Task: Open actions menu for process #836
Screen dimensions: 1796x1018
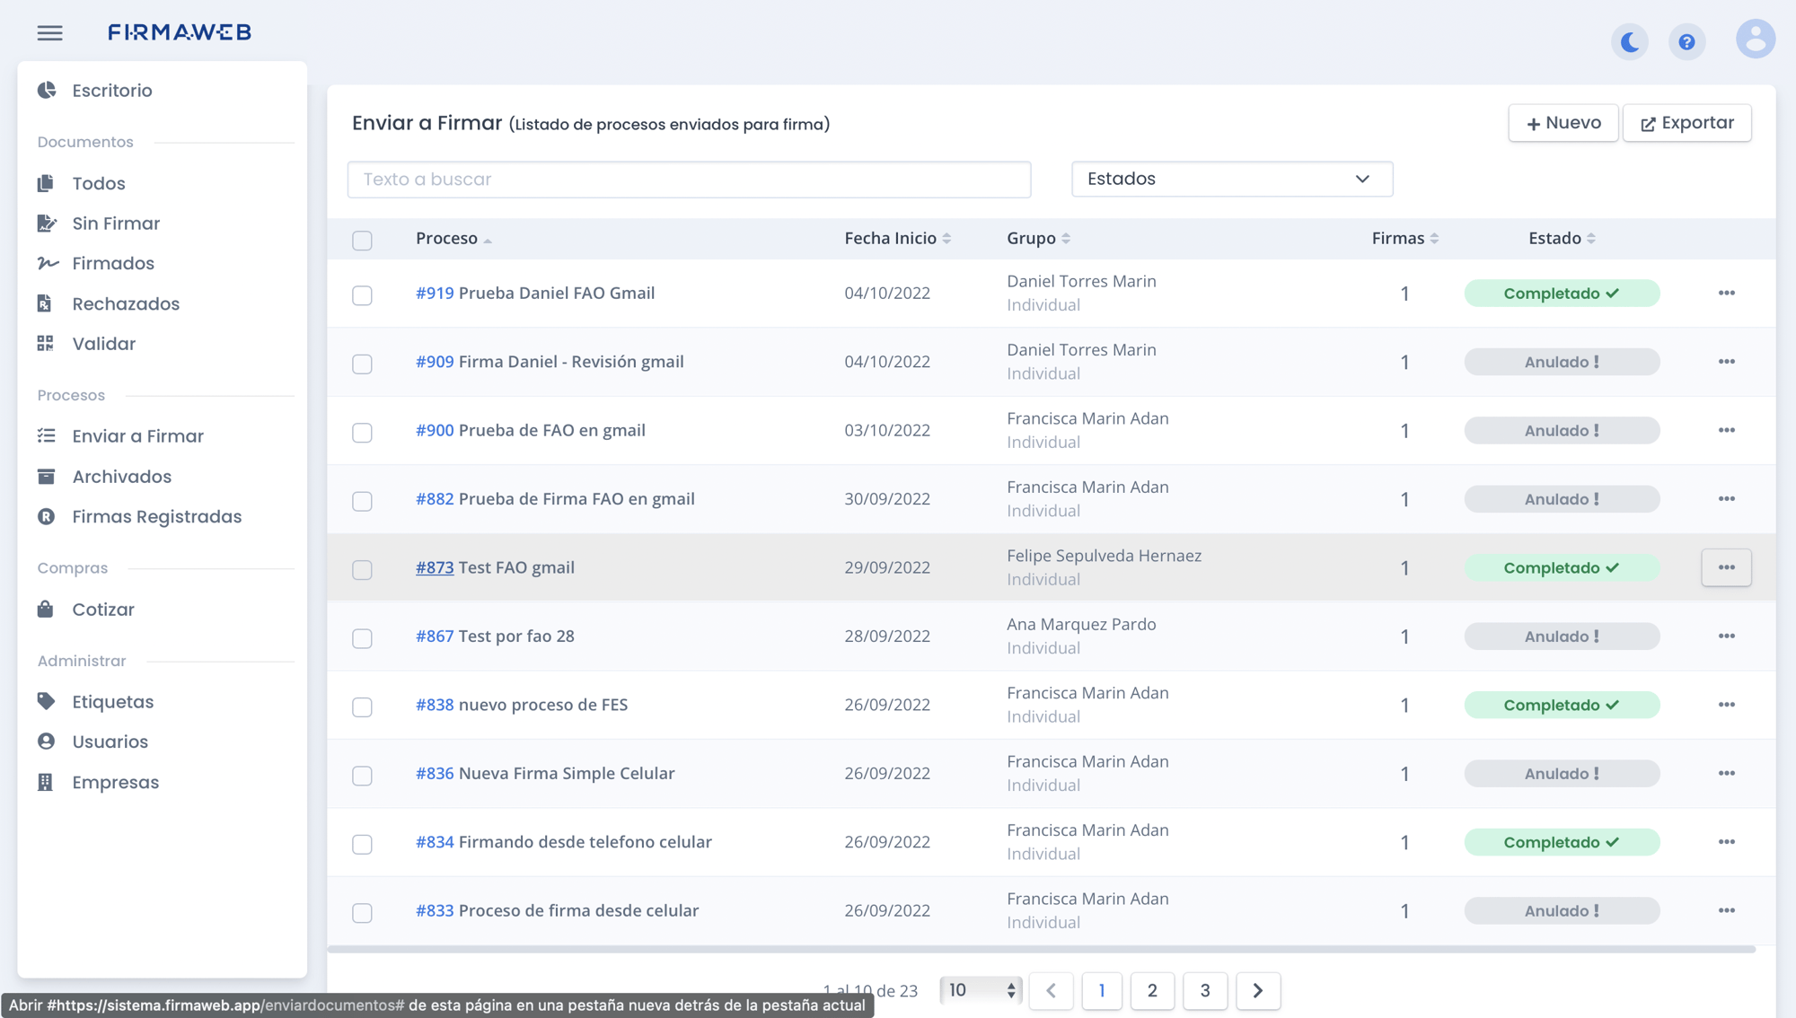Action: (x=1726, y=773)
